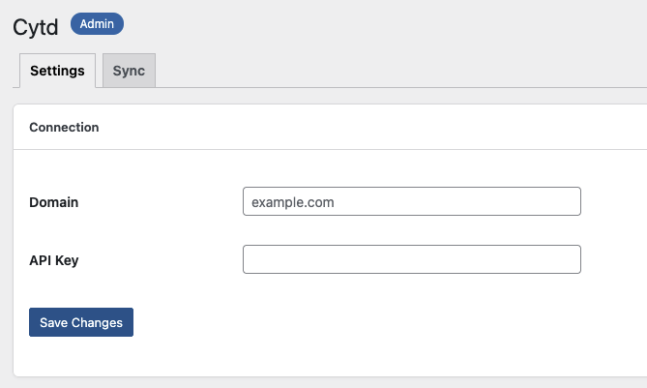Click inside the API Key entry box
This screenshot has width=647, height=388.
411,259
